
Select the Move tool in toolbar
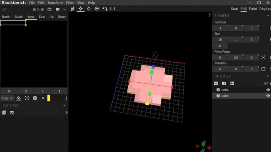(x=80, y=8)
